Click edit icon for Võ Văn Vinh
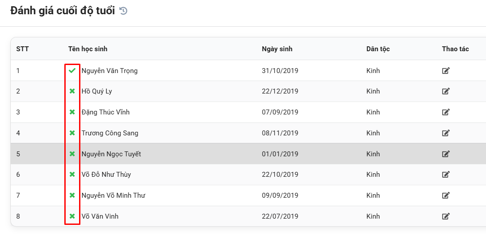 446,216
